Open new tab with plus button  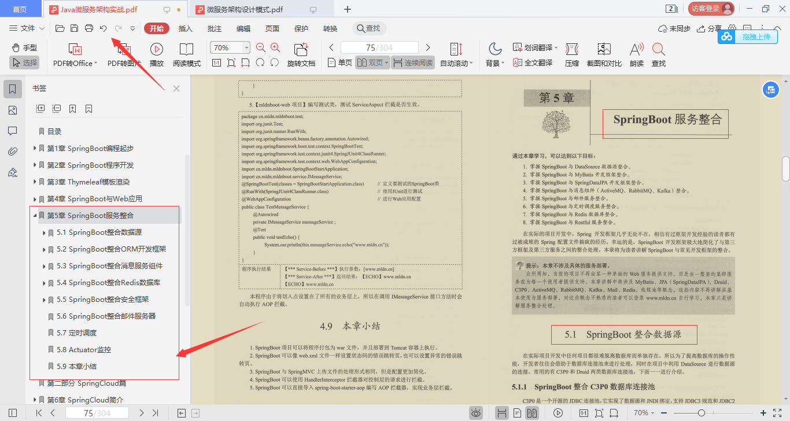pyautogui.click(x=348, y=9)
